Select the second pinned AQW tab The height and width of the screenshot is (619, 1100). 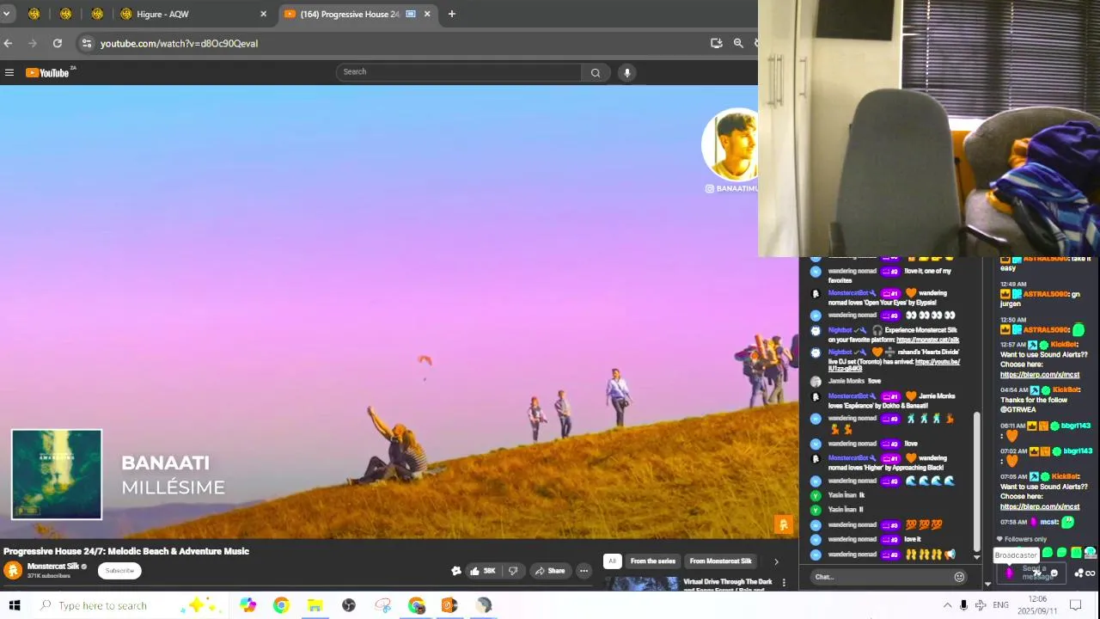tap(65, 14)
